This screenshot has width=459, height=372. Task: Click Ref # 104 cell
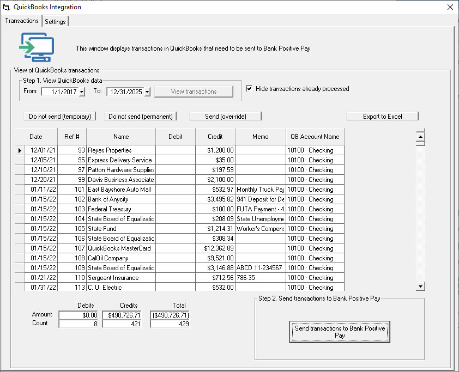click(72, 219)
